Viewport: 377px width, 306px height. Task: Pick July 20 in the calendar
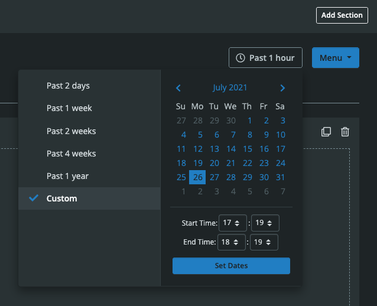(214, 163)
